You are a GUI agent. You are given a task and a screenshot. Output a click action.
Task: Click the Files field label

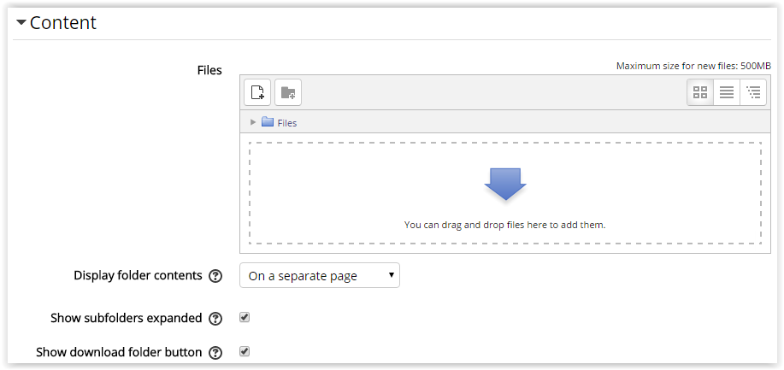pos(209,71)
